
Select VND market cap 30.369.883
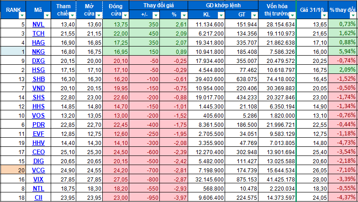pyautogui.click(x=277, y=88)
